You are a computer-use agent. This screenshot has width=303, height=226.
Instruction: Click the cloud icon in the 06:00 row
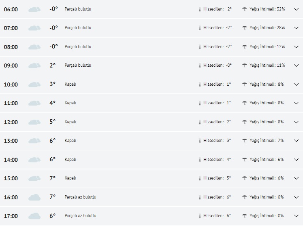pos(34,9)
